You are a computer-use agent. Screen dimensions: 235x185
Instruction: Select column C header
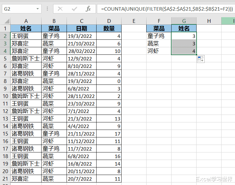(82, 21)
